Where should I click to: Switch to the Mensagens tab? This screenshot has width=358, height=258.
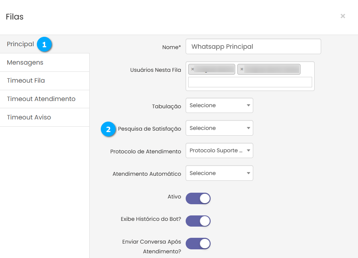[x=25, y=62]
